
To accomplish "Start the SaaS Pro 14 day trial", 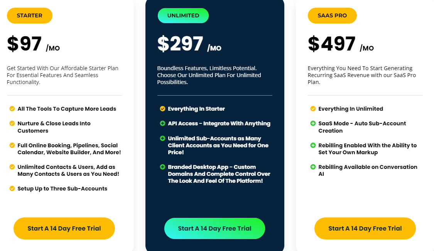I will coord(365,228).
